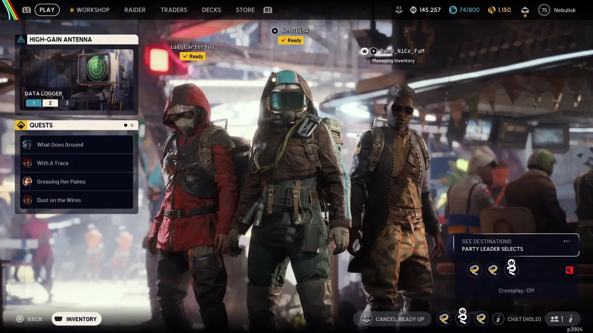593x333 pixels.
Task: Select Data Logger stage 2
Action: click(50, 103)
